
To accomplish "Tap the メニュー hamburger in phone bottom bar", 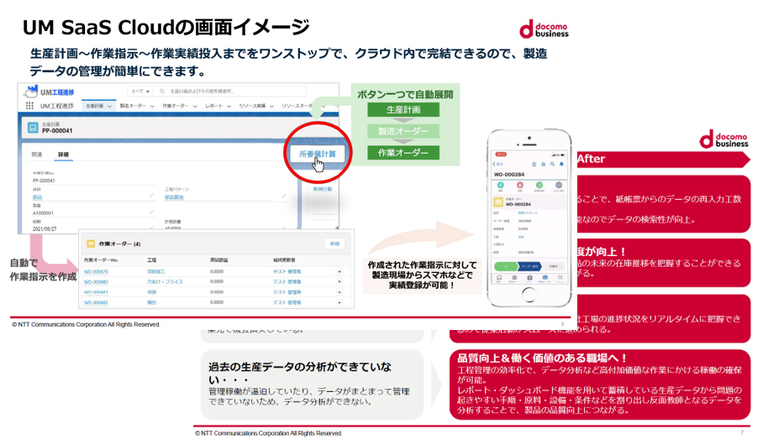I will coord(560,278).
